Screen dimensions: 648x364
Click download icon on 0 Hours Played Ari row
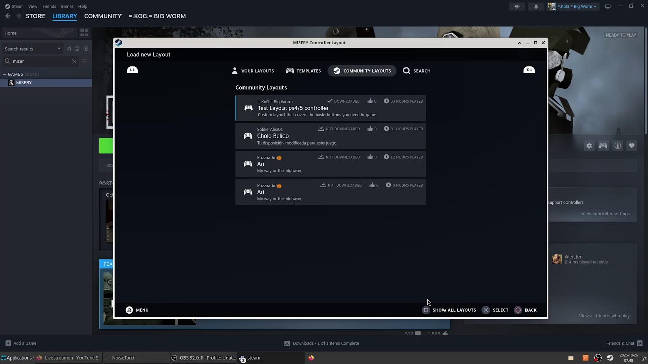(323, 185)
